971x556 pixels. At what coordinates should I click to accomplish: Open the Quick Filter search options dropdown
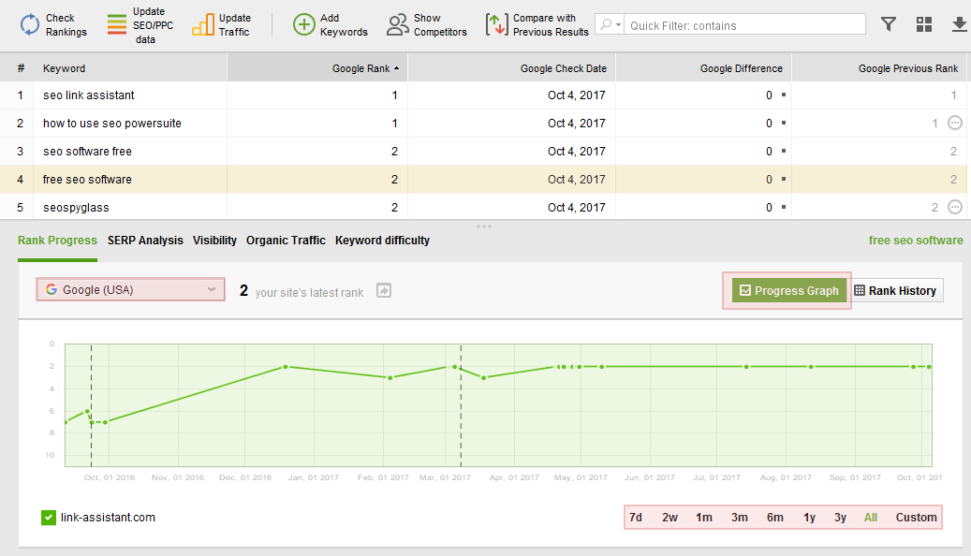tap(610, 24)
